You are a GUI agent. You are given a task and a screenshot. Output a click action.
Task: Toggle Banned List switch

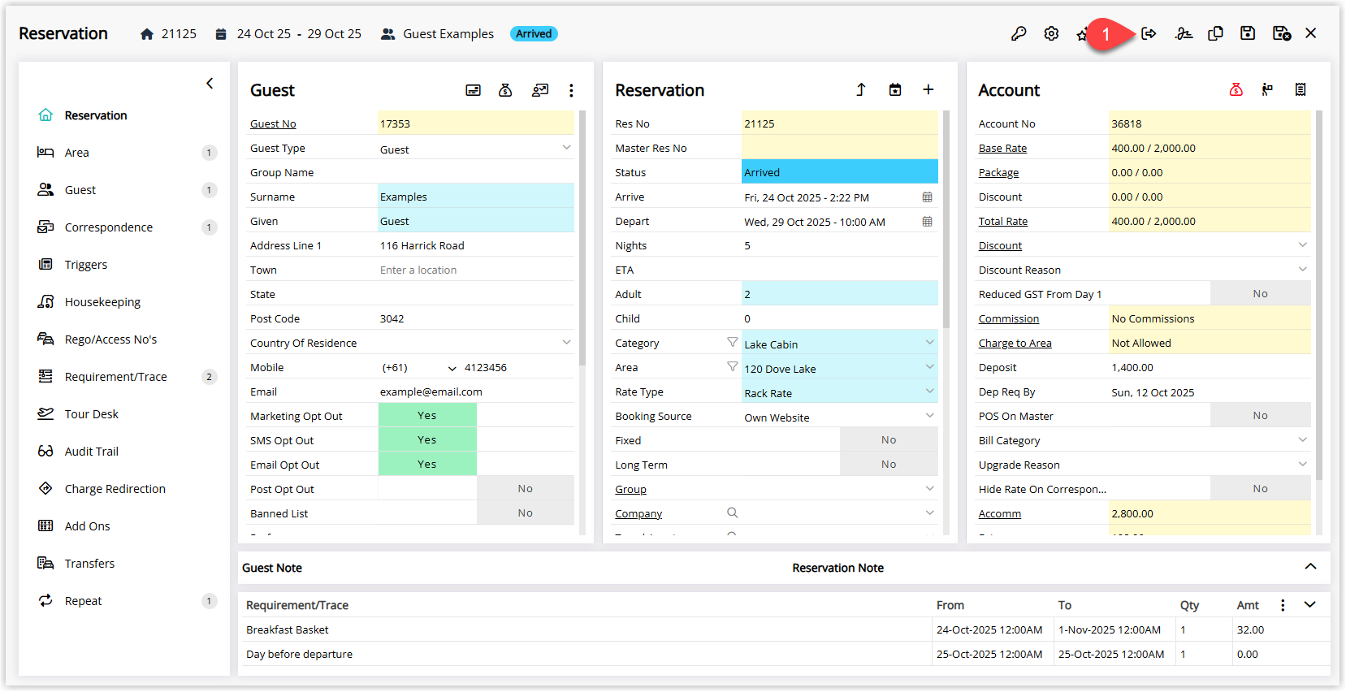[x=525, y=513]
